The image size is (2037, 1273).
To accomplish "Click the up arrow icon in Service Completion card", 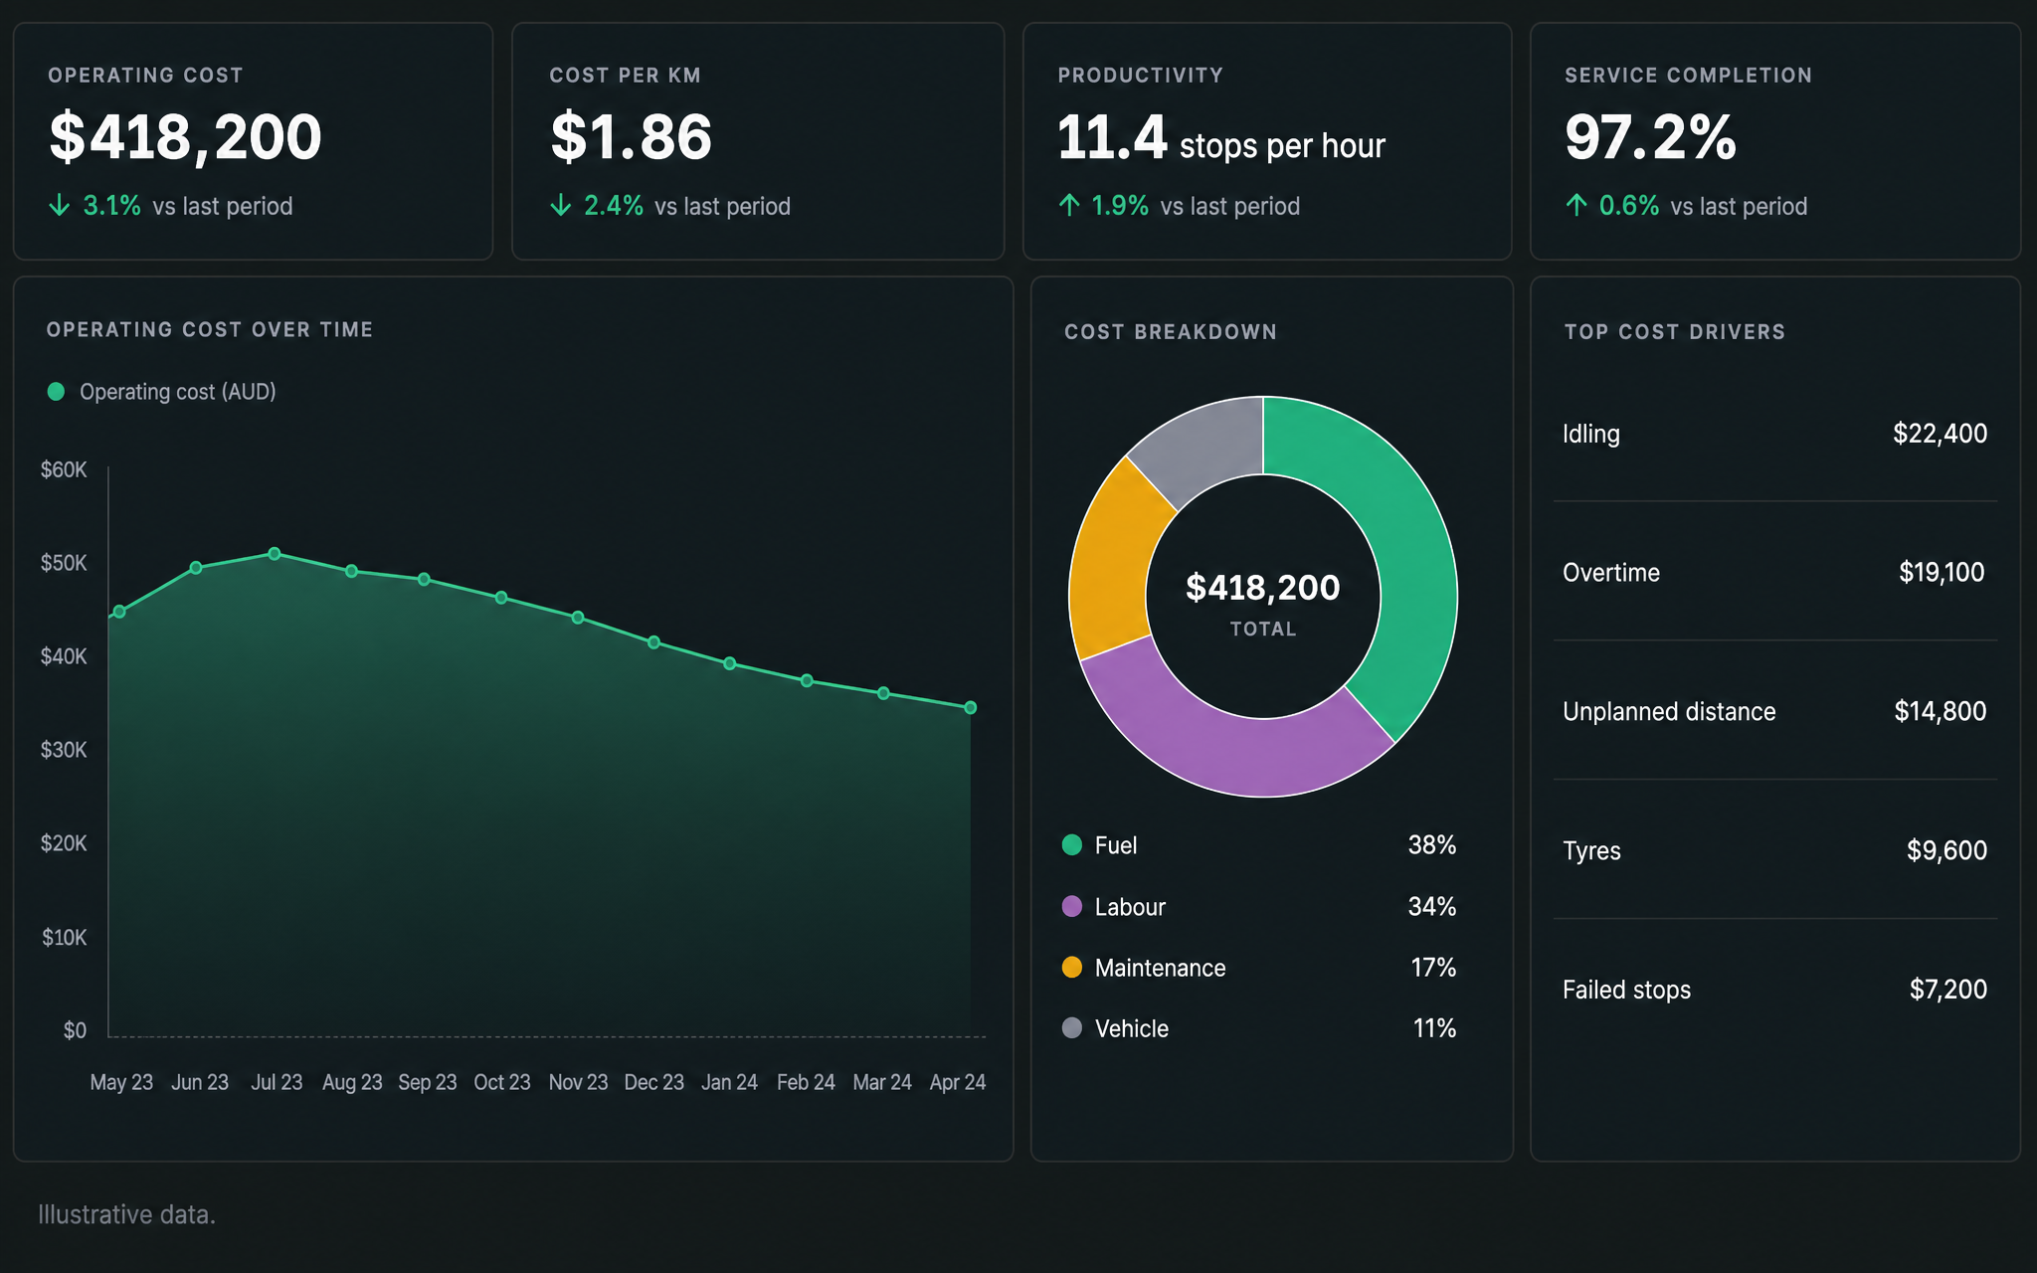I will pyautogui.click(x=1576, y=206).
